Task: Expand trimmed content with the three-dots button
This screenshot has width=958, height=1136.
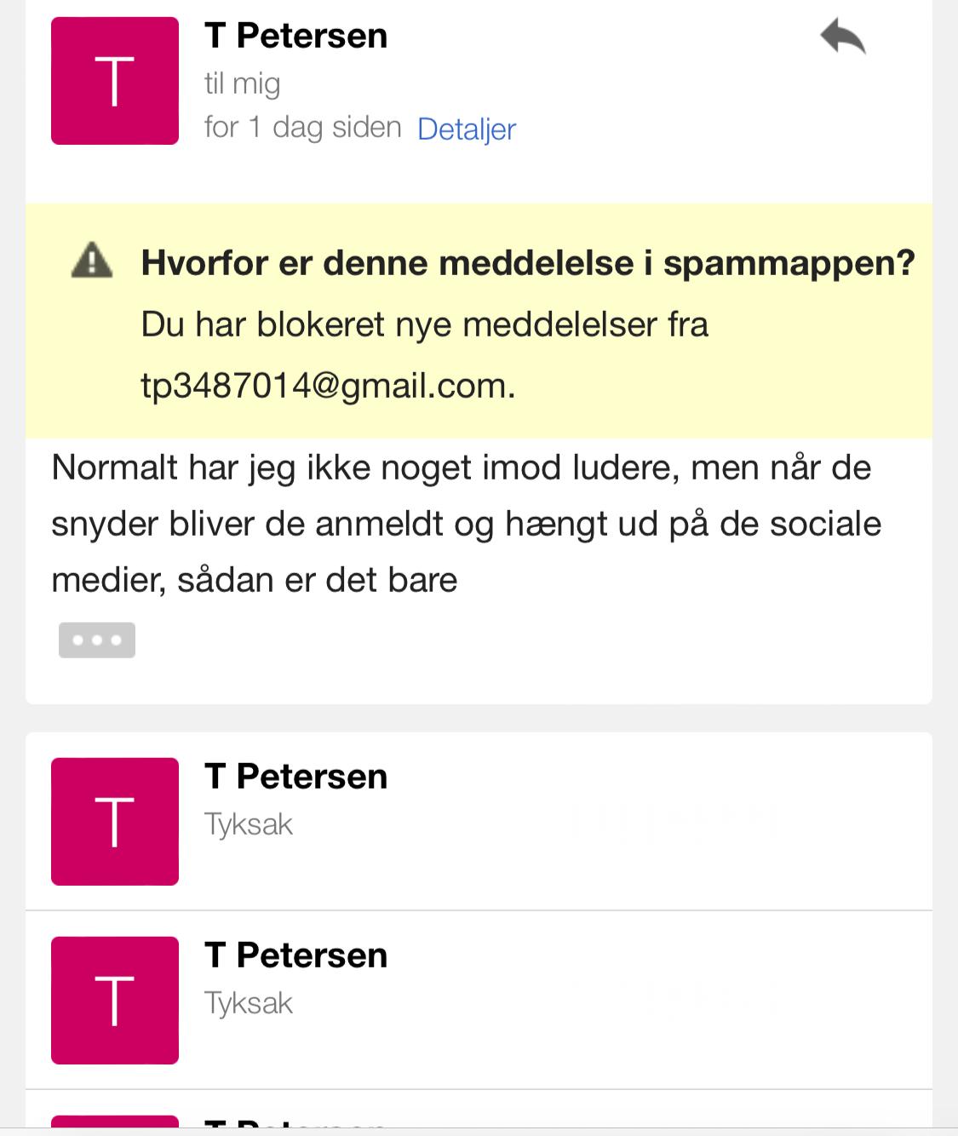Action: (96, 640)
